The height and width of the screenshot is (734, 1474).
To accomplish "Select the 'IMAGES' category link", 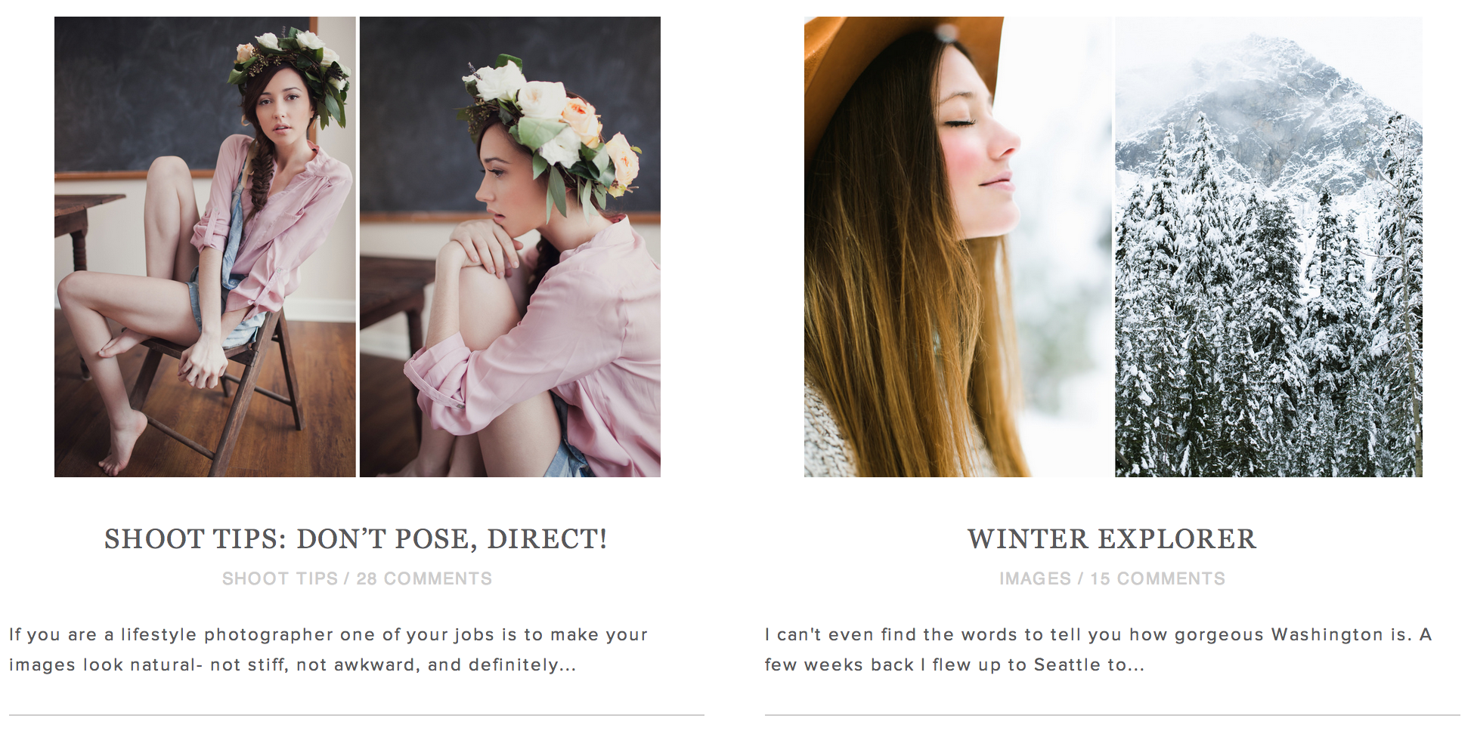I will [1035, 578].
